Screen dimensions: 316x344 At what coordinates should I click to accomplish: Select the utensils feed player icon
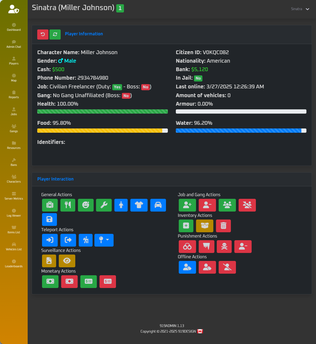coord(68,205)
